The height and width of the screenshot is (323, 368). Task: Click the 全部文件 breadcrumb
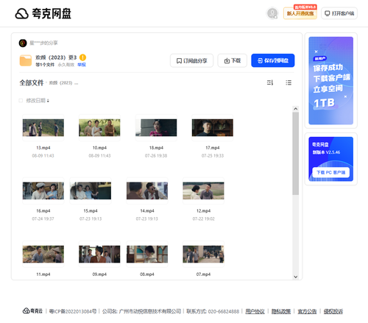[x=32, y=83]
